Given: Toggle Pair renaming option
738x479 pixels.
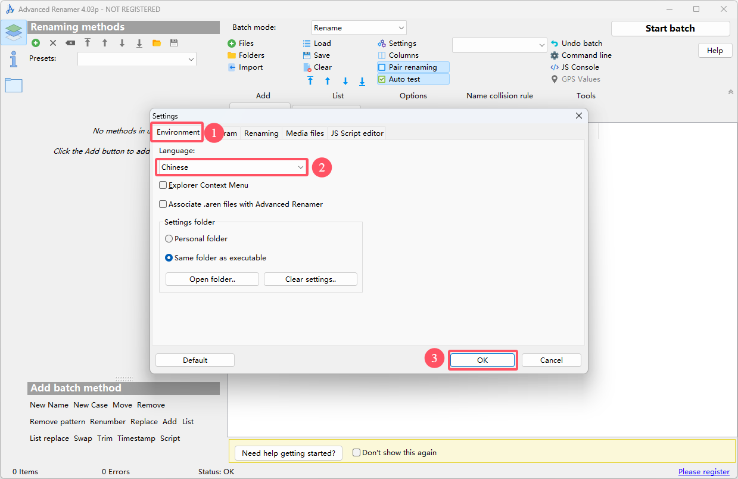Looking at the screenshot, I should pyautogui.click(x=413, y=67).
